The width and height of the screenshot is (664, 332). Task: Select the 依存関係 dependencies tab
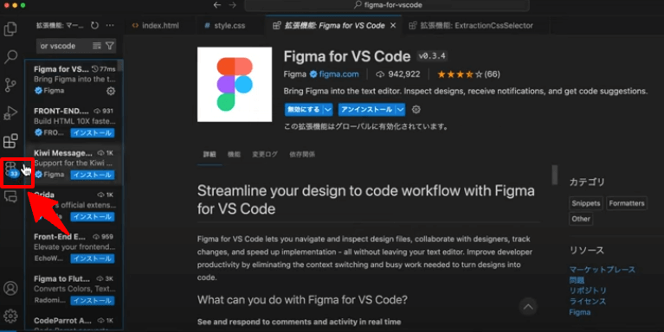(x=302, y=155)
